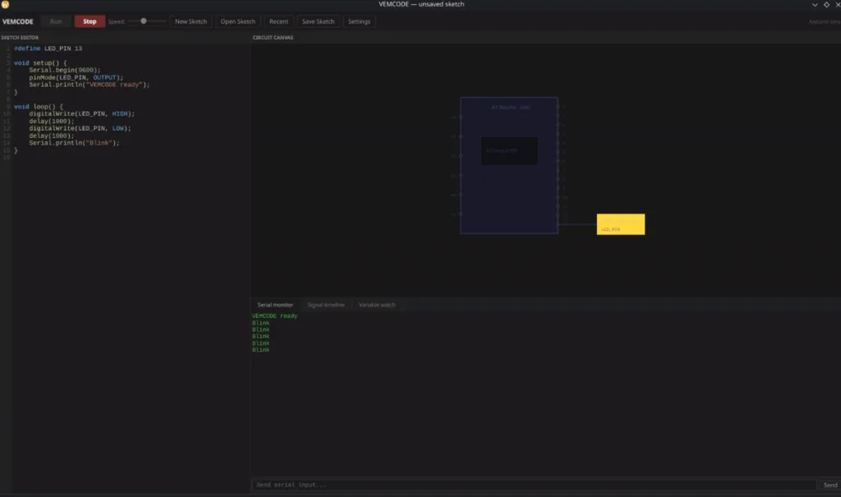This screenshot has height=497, width=841.
Task: Create a New Sketch
Action: (191, 21)
